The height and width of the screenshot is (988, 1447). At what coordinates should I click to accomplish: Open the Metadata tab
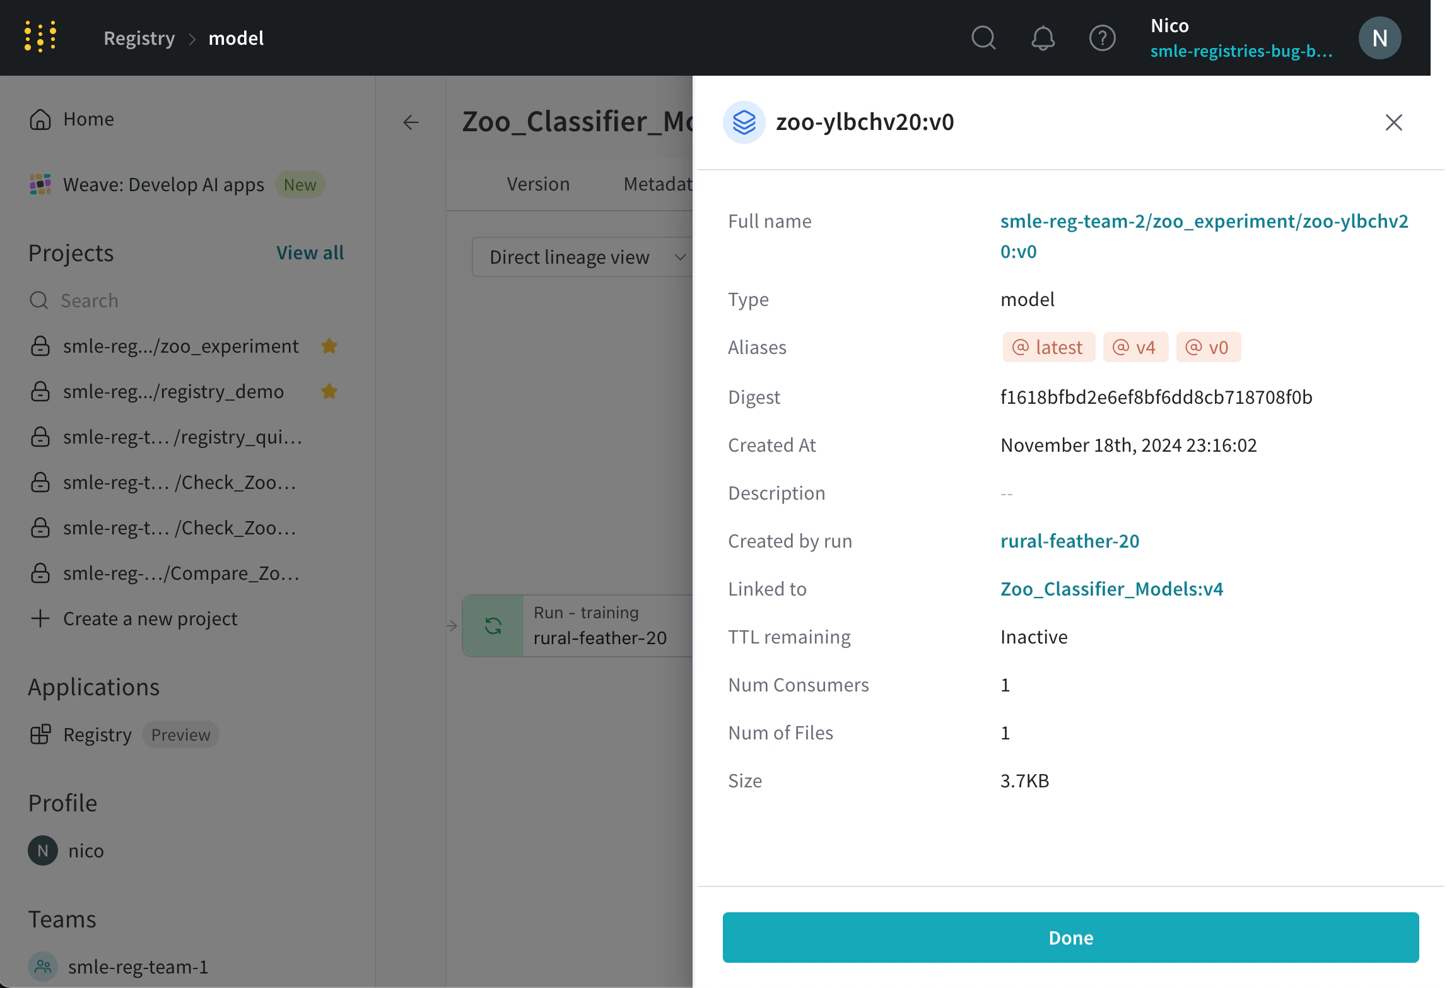658,184
